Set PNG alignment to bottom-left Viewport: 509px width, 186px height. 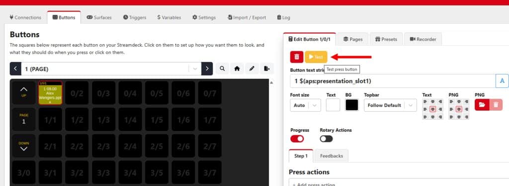tap(451, 117)
